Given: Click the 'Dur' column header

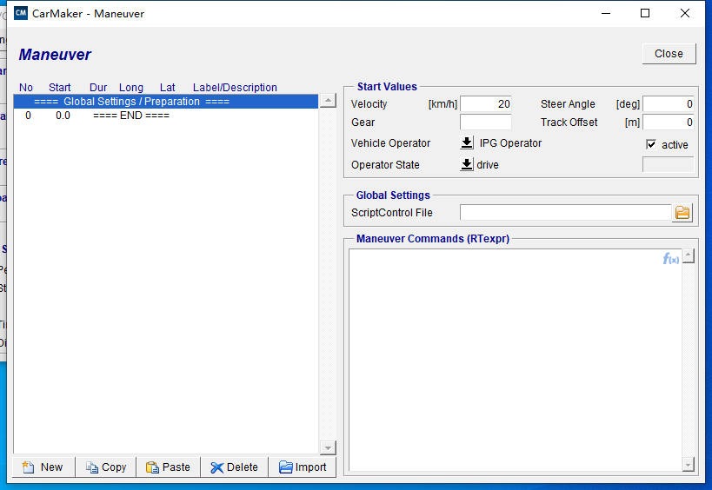Looking at the screenshot, I should (98, 87).
